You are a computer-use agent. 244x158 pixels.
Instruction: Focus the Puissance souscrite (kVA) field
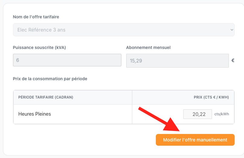(67, 60)
